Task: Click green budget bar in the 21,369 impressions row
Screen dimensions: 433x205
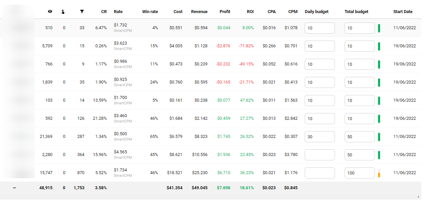Action: [x=379, y=137]
